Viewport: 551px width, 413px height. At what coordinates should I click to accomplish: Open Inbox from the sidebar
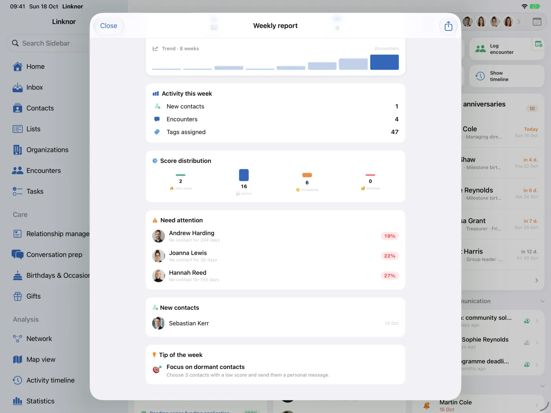tap(35, 88)
